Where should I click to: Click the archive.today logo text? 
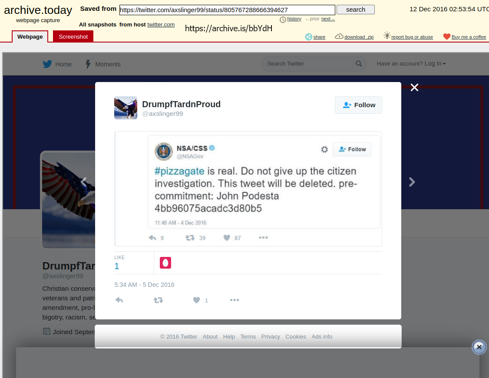click(38, 10)
